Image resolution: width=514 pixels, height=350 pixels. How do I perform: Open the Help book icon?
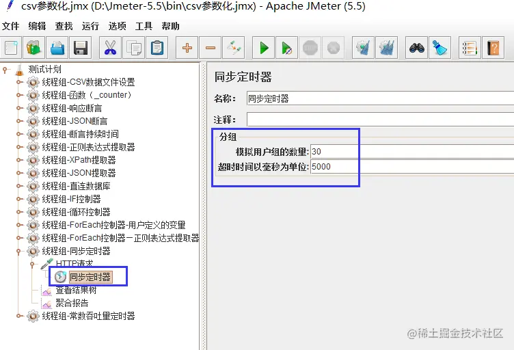(493, 48)
